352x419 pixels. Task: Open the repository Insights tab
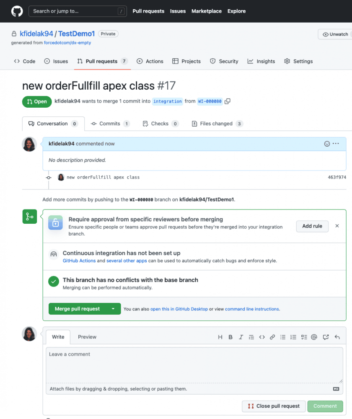(x=261, y=62)
